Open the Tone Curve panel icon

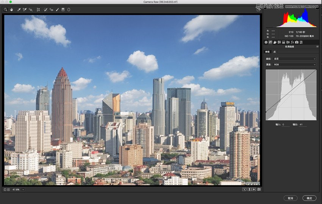[x=270, y=42]
